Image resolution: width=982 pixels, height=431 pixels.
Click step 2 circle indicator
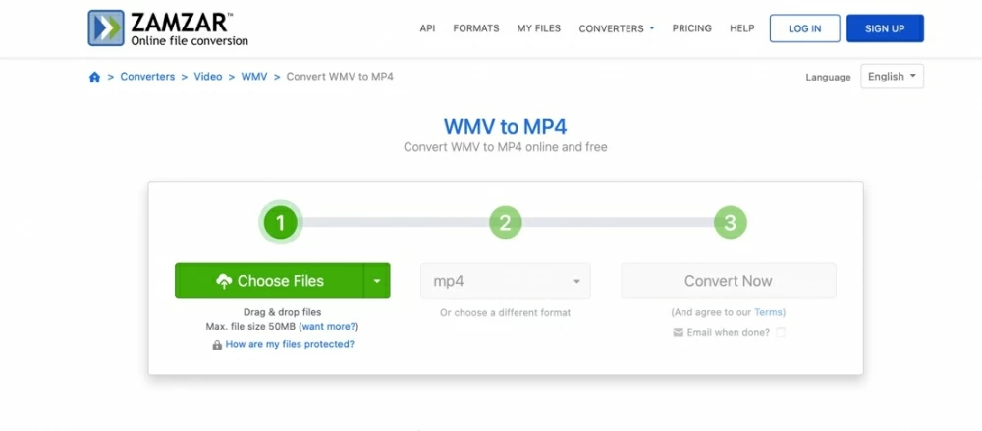[x=505, y=223]
